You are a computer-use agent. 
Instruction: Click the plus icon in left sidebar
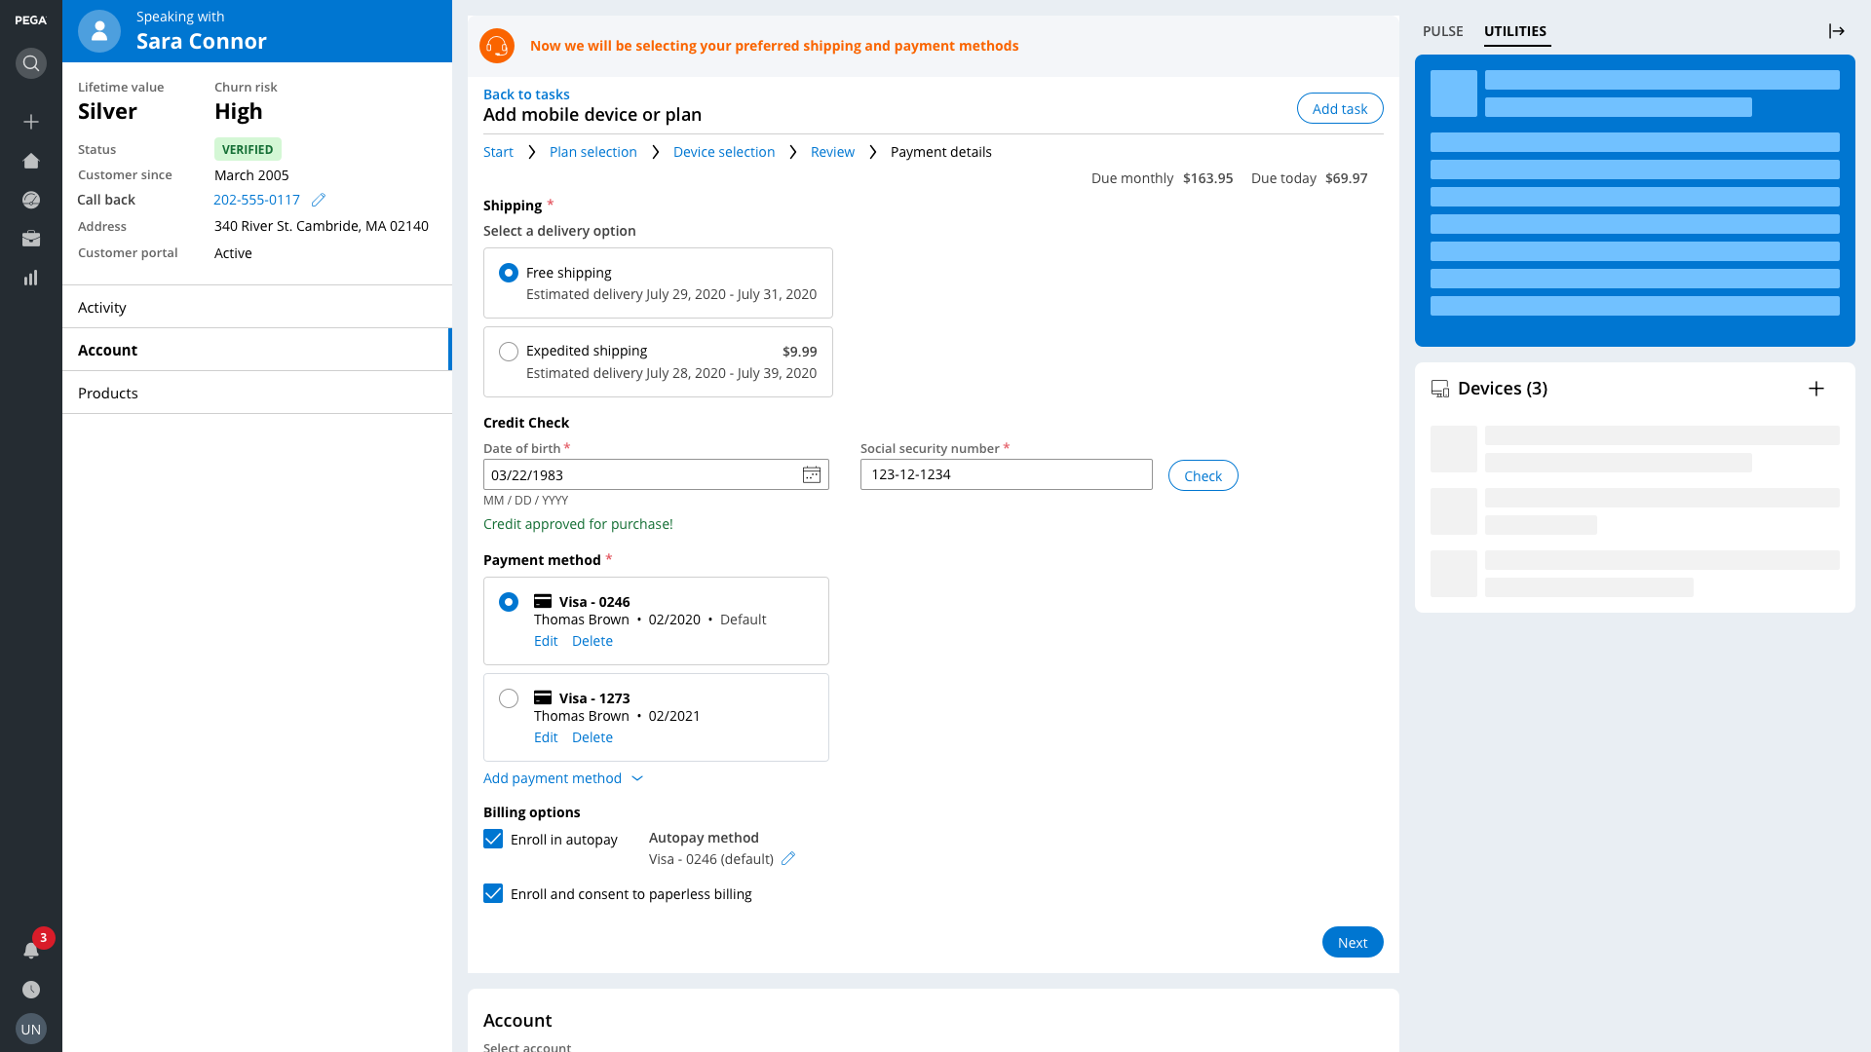tap(31, 122)
